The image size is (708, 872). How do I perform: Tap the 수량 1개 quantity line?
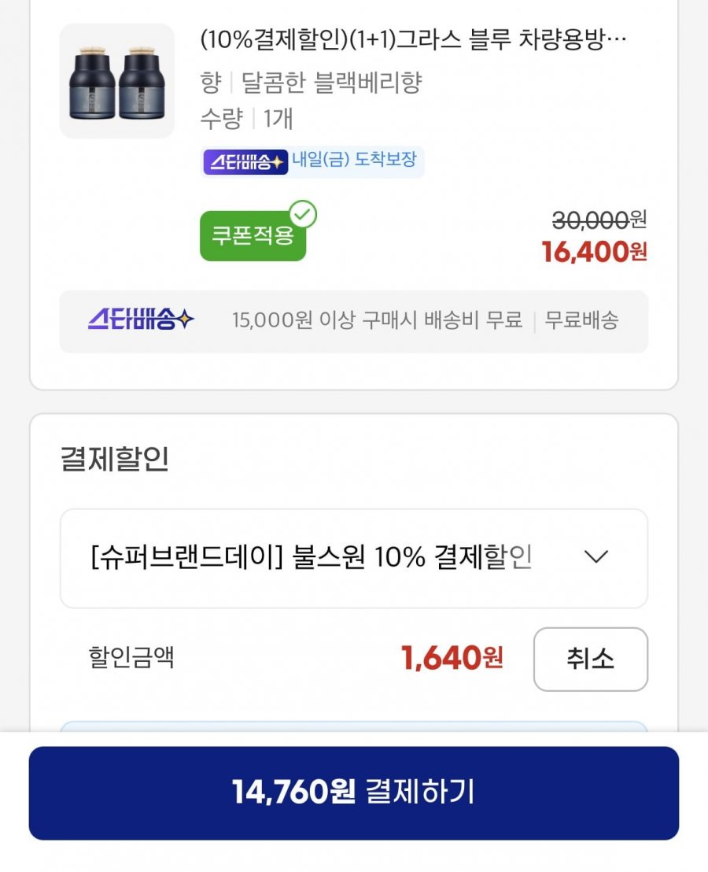click(x=247, y=119)
